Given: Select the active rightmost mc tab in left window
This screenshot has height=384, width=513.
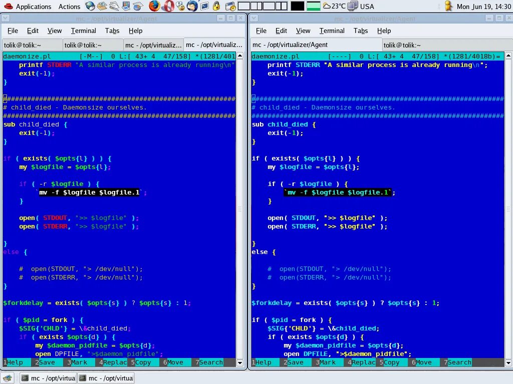Looking at the screenshot, I should pos(214,45).
